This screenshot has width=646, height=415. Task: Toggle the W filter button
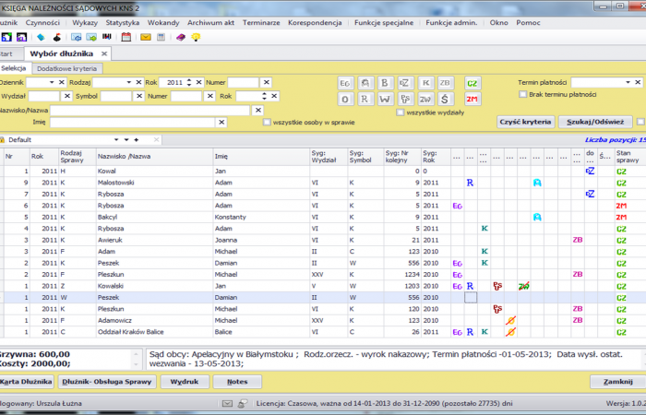[385, 99]
